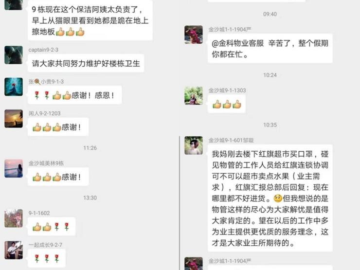
Task: Tap three roses message from 一起成长9-2-7
Action: click(47, 258)
